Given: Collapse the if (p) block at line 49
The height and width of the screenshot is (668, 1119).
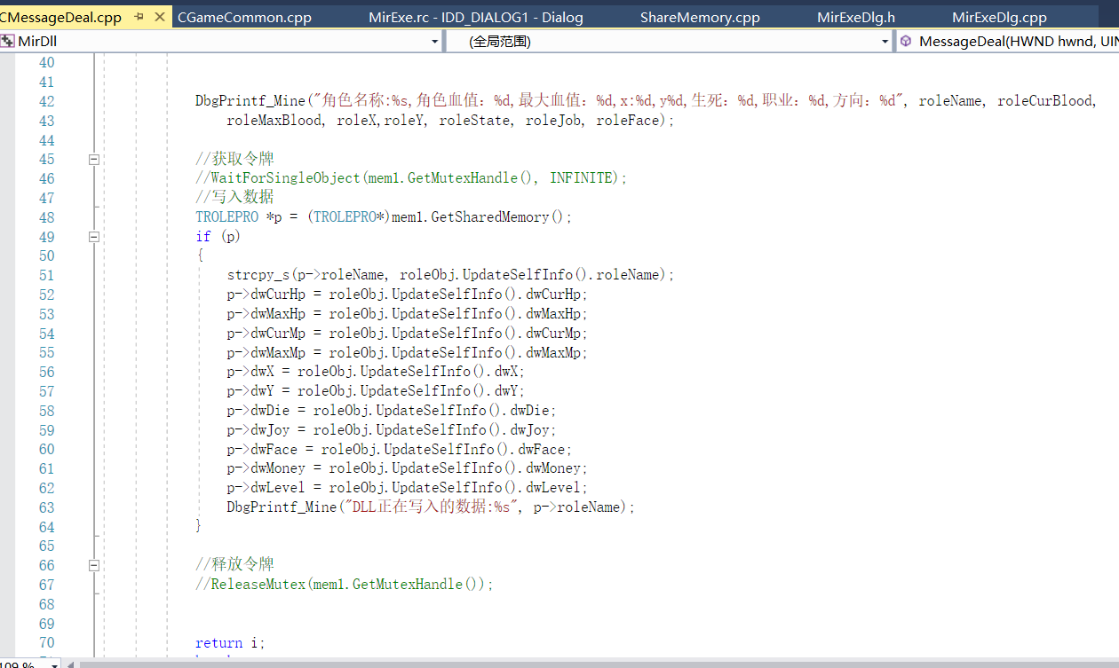Looking at the screenshot, I should point(93,237).
